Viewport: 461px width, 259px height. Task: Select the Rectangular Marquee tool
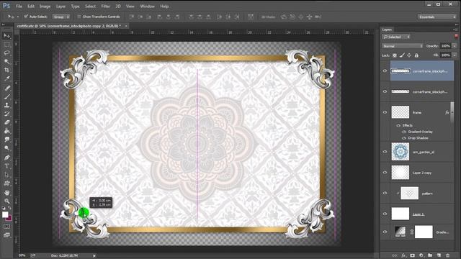(6, 45)
